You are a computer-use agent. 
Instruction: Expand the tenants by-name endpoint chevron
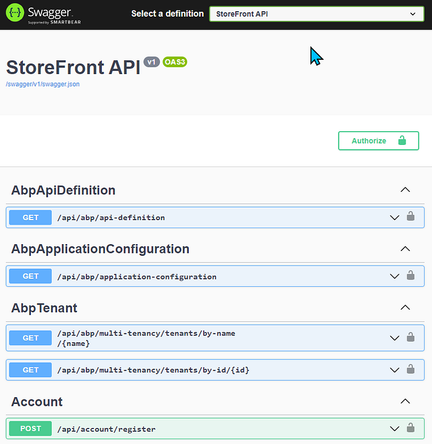tap(394, 338)
